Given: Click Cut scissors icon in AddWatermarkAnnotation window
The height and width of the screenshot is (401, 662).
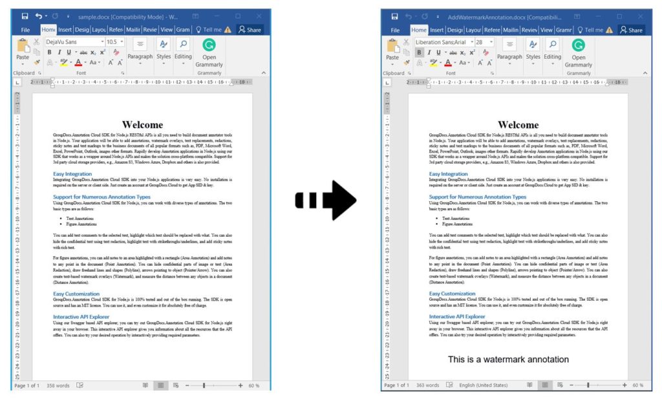Looking at the screenshot, I should click(407, 42).
